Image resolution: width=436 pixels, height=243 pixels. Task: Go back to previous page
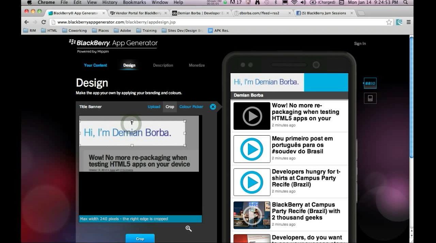tap(27, 22)
